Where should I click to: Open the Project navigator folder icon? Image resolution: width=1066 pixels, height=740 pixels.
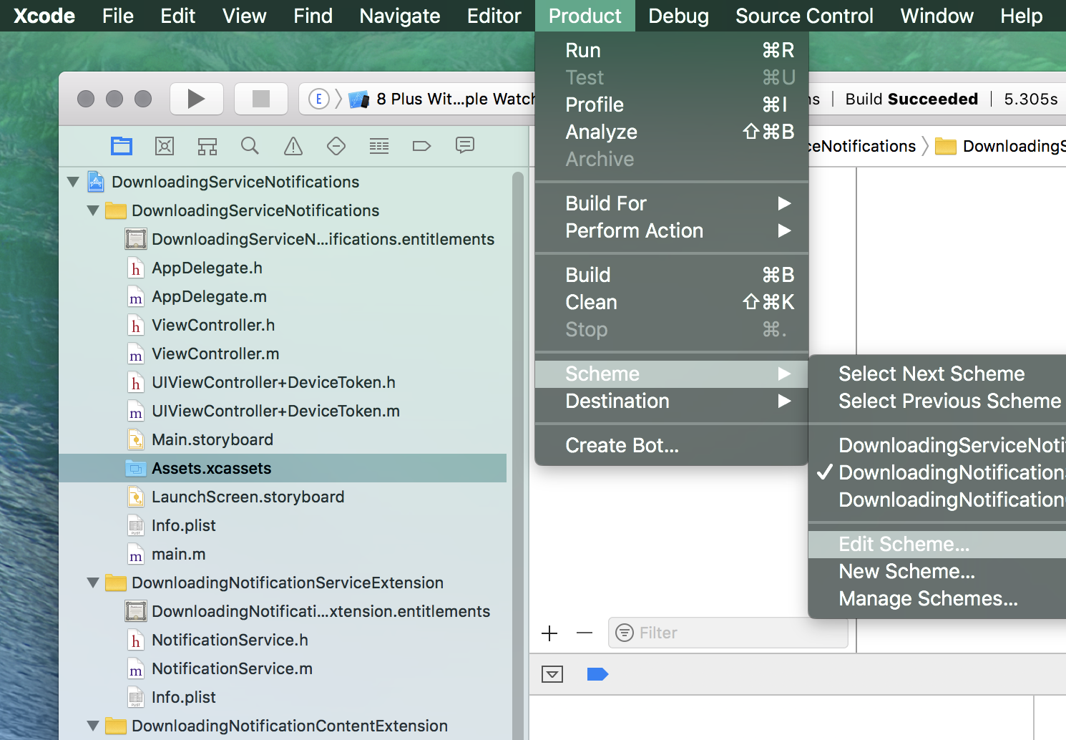[122, 146]
